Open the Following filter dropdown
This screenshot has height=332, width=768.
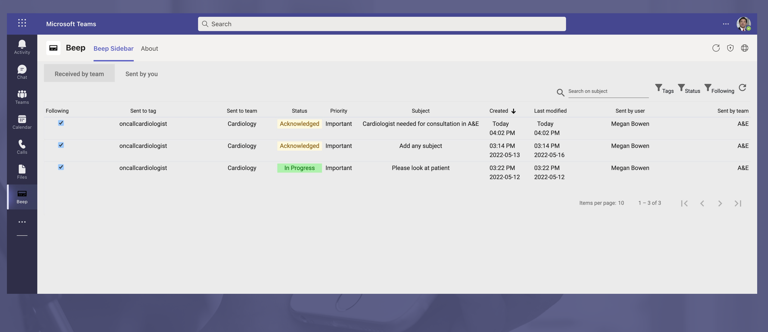pyautogui.click(x=719, y=89)
